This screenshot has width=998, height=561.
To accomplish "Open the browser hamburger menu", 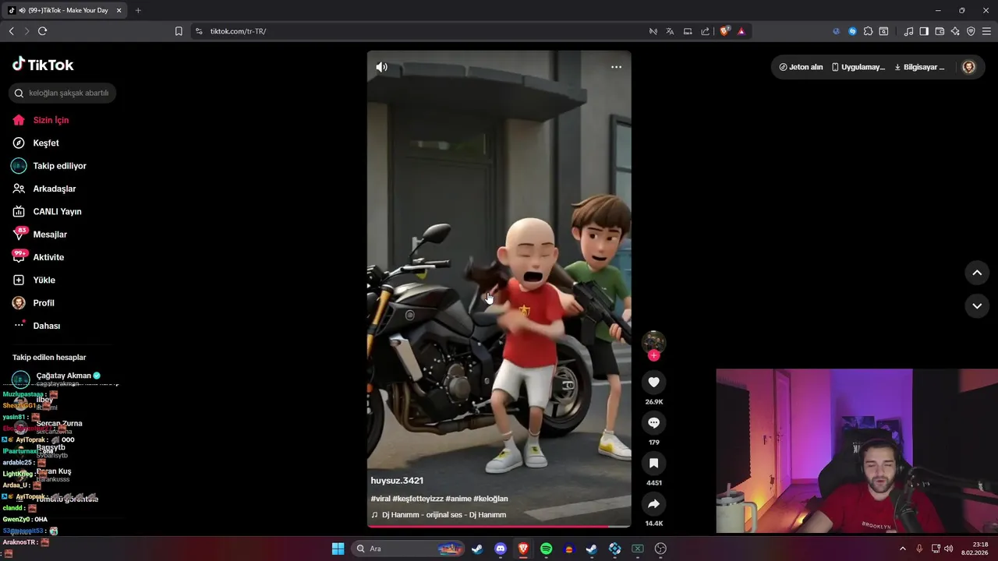I will tap(986, 31).
